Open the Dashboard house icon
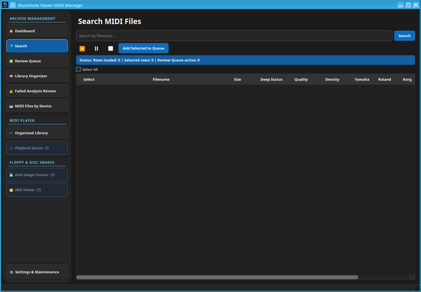 (x=11, y=31)
